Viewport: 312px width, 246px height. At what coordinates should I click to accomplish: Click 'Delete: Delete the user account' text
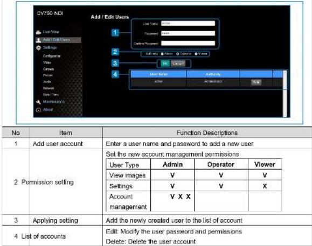151,242
